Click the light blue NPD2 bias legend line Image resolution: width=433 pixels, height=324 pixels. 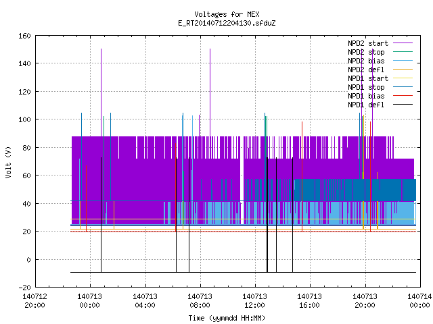(403, 60)
